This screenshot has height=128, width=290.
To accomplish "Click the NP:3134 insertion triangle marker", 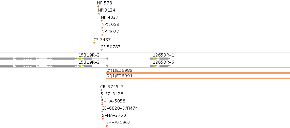I will click(99, 14).
